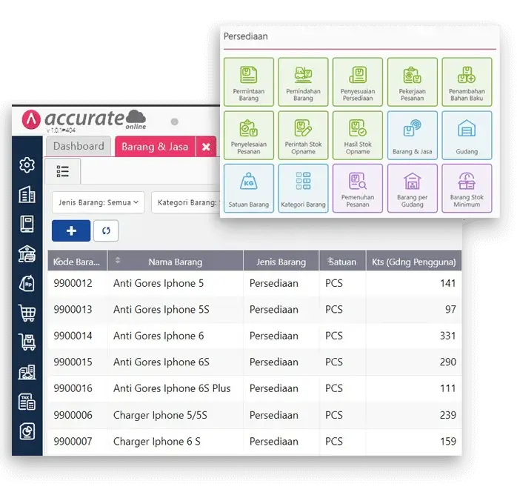
Task: Open Perintah Stok Opname tile
Action: [x=303, y=136]
